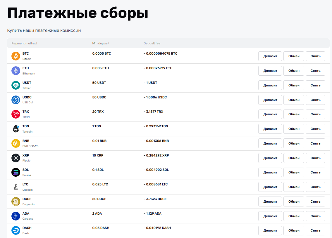This screenshot has height=238, width=332.
Task: Click Снять in the DOGE row
Action: coord(316,202)
